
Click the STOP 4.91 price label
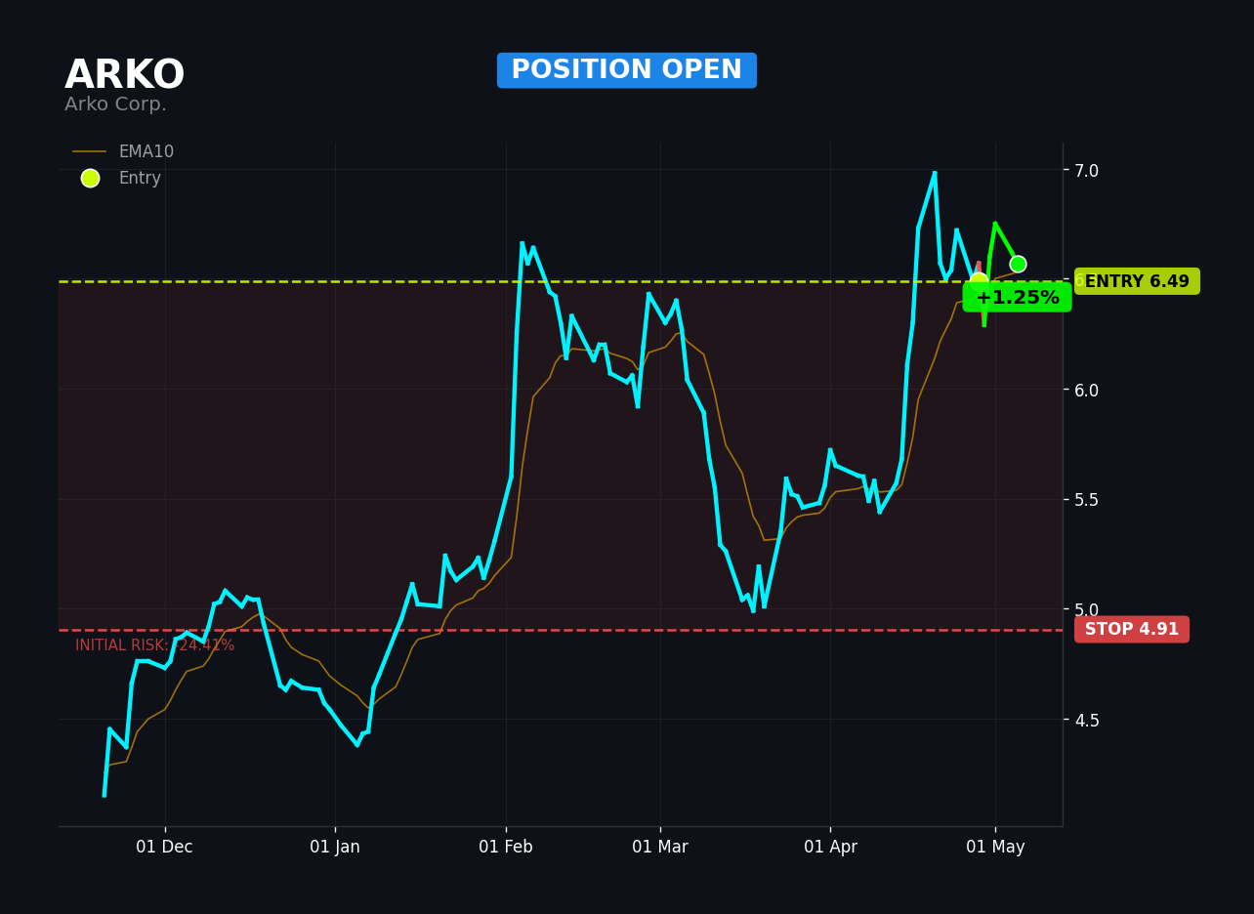pos(1132,630)
